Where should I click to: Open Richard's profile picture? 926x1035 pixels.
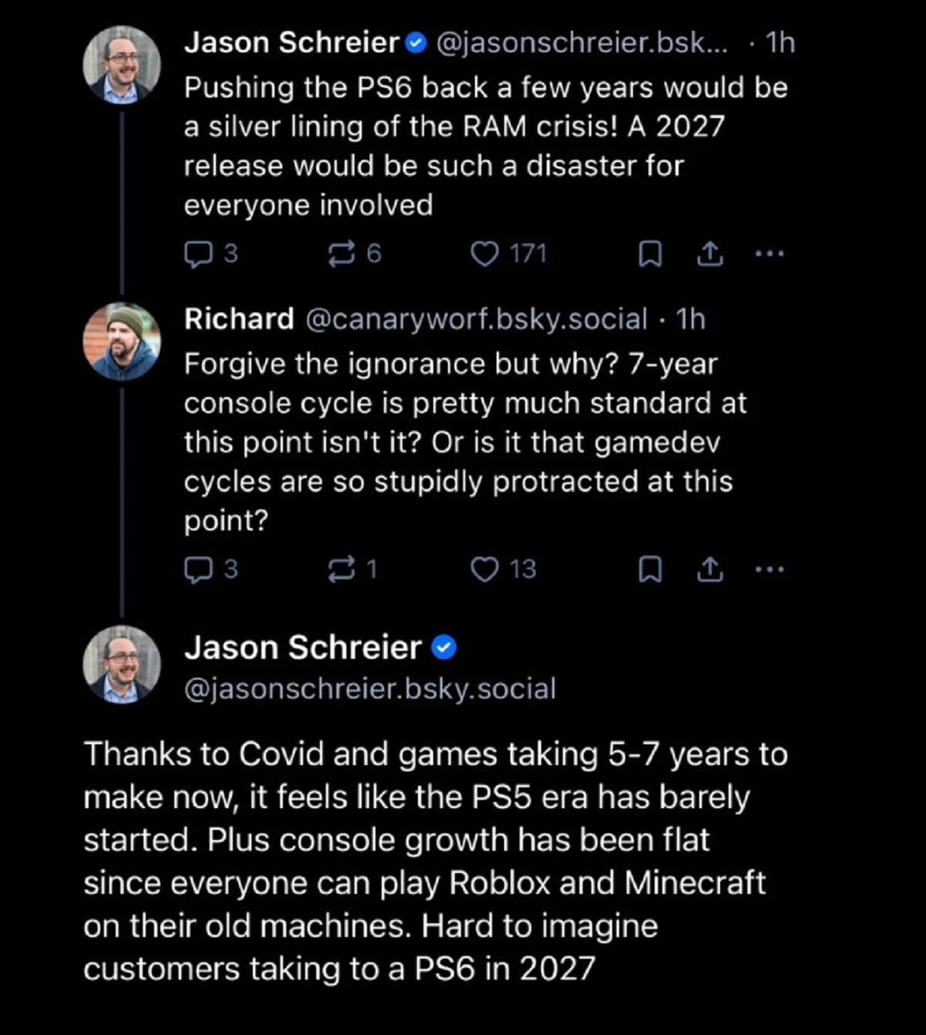122,342
